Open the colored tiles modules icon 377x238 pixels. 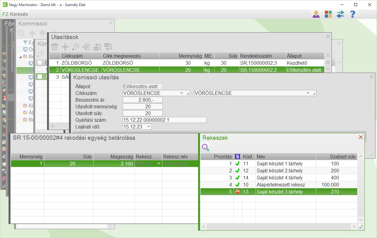coord(328,14)
